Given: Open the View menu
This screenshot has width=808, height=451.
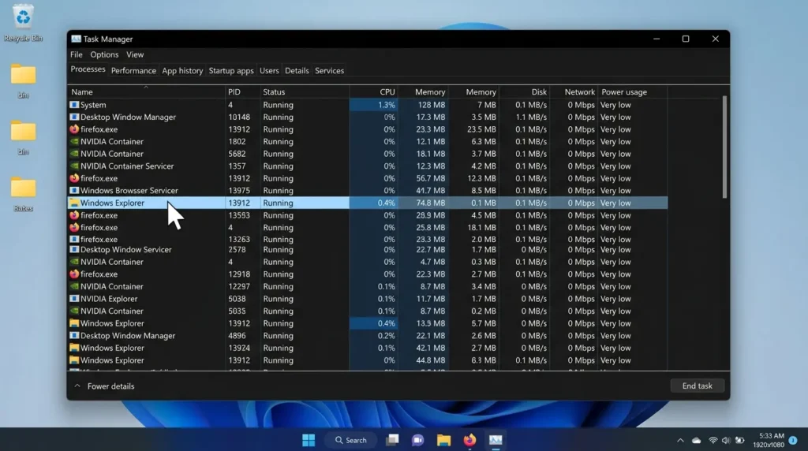Looking at the screenshot, I should 135,54.
